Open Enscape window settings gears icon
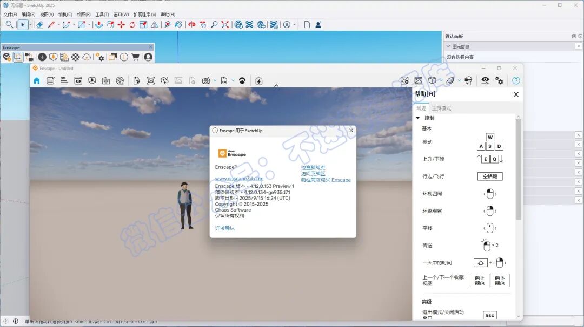Image resolution: width=584 pixels, height=327 pixels. [x=499, y=80]
